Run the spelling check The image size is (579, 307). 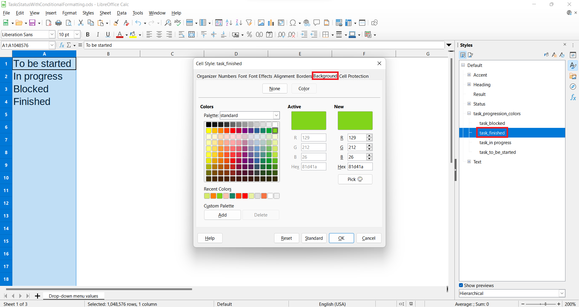[177, 23]
